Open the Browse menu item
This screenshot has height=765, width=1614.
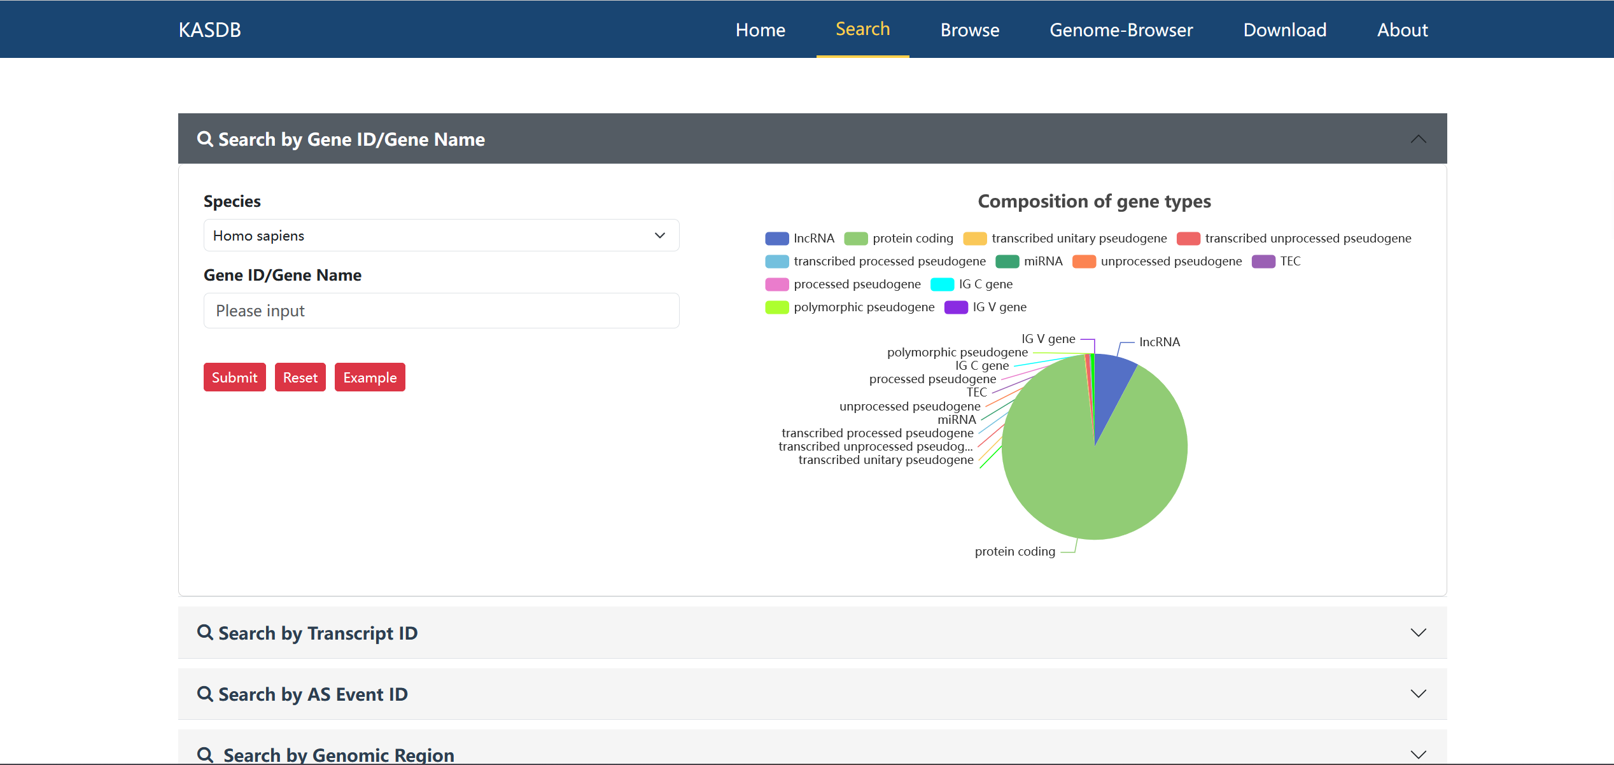point(969,30)
